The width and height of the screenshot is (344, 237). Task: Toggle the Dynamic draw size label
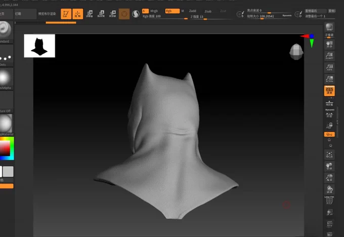(287, 16)
